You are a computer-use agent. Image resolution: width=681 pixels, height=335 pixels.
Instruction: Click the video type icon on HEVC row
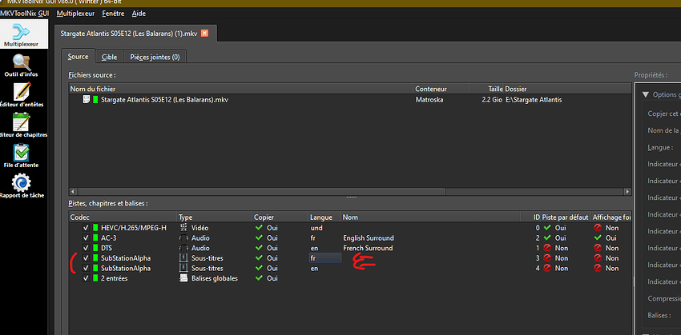coord(183,228)
